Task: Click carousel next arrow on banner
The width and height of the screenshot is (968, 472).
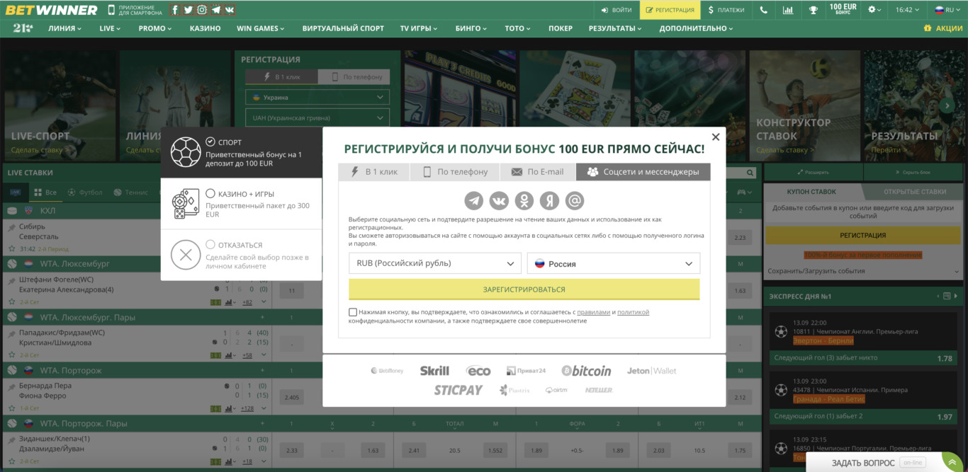Action: coord(947,105)
